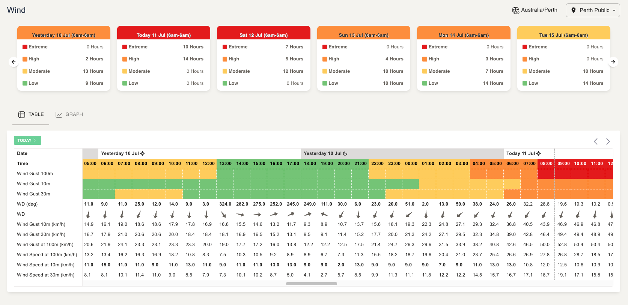Click the table next chevron arrow
628x305 pixels.
coord(608,141)
